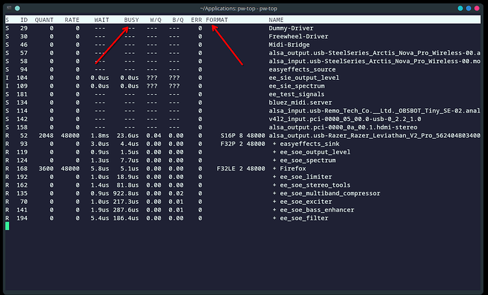Click the 'S16P 8 48000' format cell
This screenshot has width=488, height=295.
coord(243,136)
